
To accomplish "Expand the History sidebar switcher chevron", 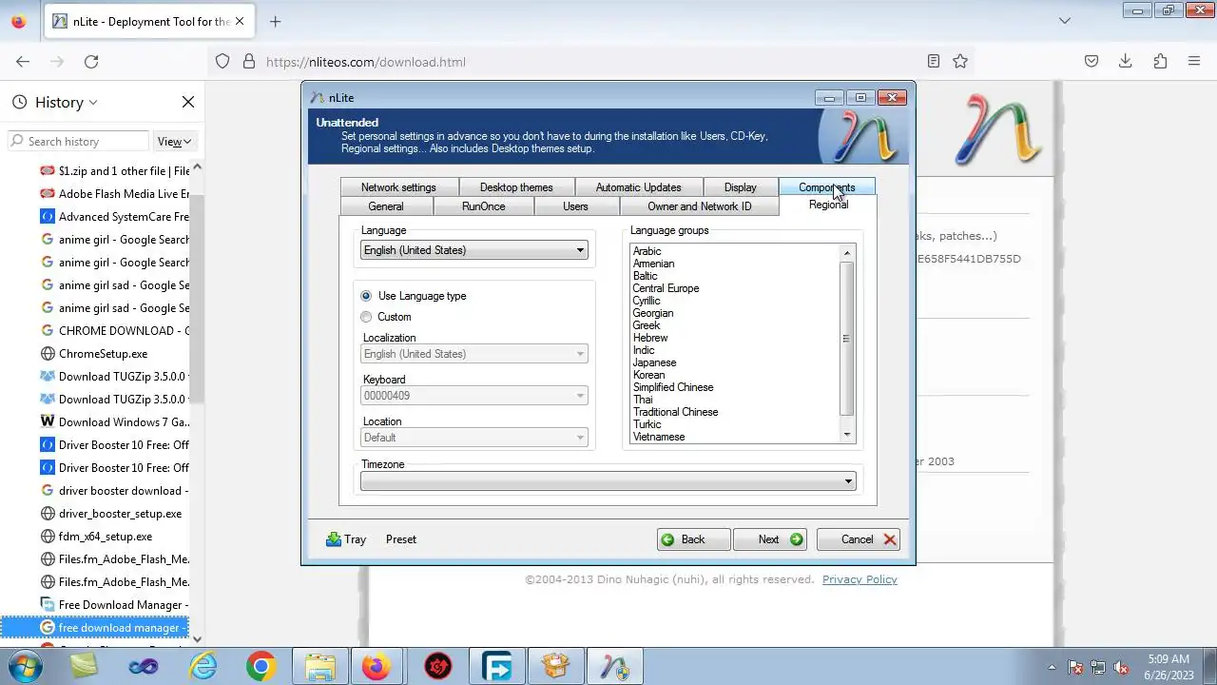I will (92, 103).
